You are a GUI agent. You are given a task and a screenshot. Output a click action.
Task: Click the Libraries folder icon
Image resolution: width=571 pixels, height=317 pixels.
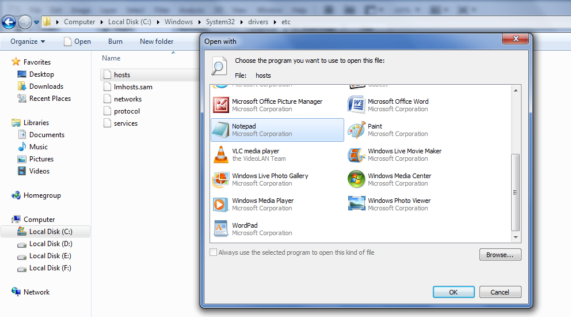click(16, 123)
